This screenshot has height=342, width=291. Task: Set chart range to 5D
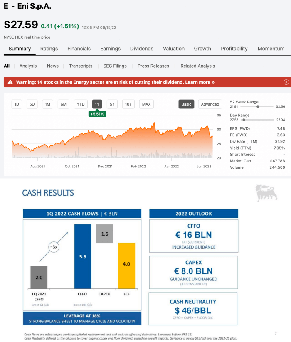tap(32, 104)
